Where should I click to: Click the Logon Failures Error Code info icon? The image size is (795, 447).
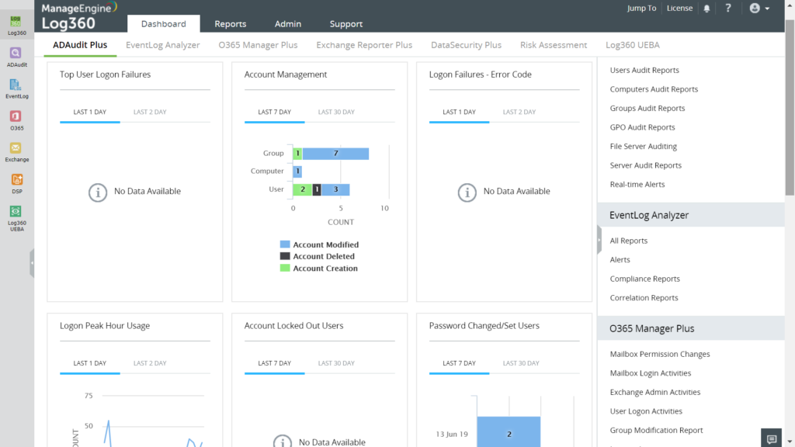tap(467, 192)
